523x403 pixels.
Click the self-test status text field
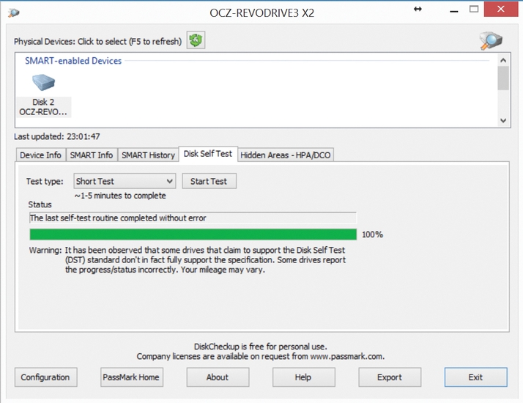coord(193,218)
